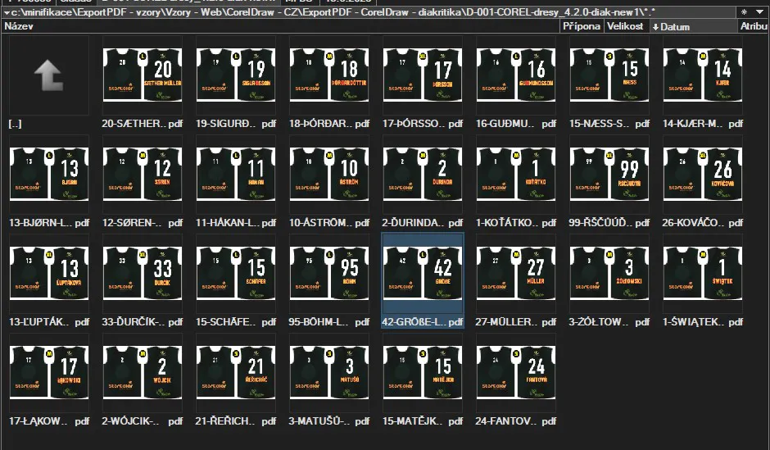Image resolution: width=770 pixels, height=450 pixels.
Task: Select the 20-SÆTHER pdf thumbnail
Action: click(143, 75)
